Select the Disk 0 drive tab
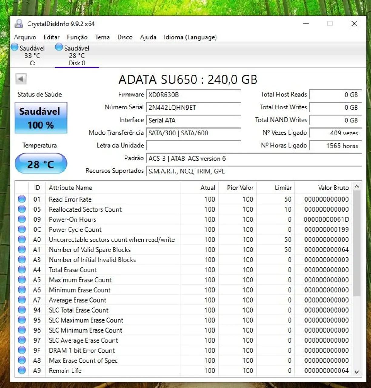The image size is (371, 388). 77,55
